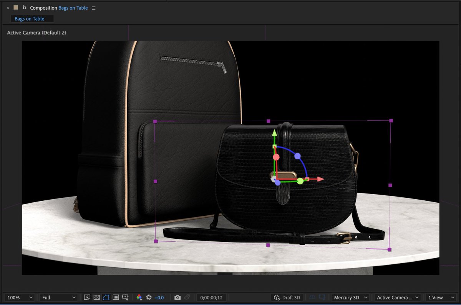Click left-middle purple bounding box handle
461x305 pixels.
point(155,181)
